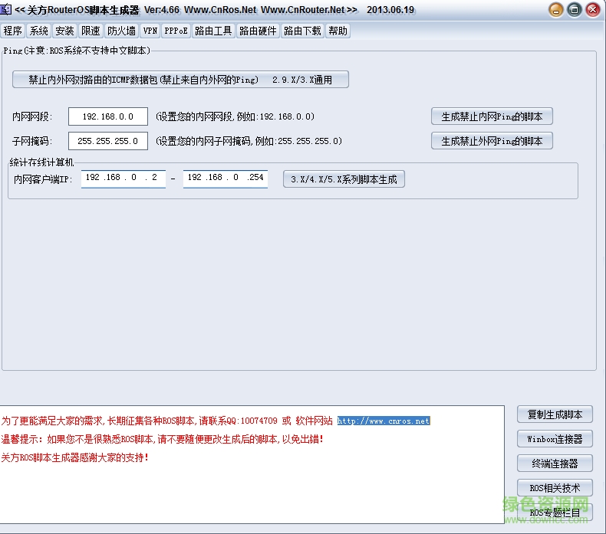Open the 程序 menu
Screen dimensions: 606x534
pyautogui.click(x=13, y=31)
